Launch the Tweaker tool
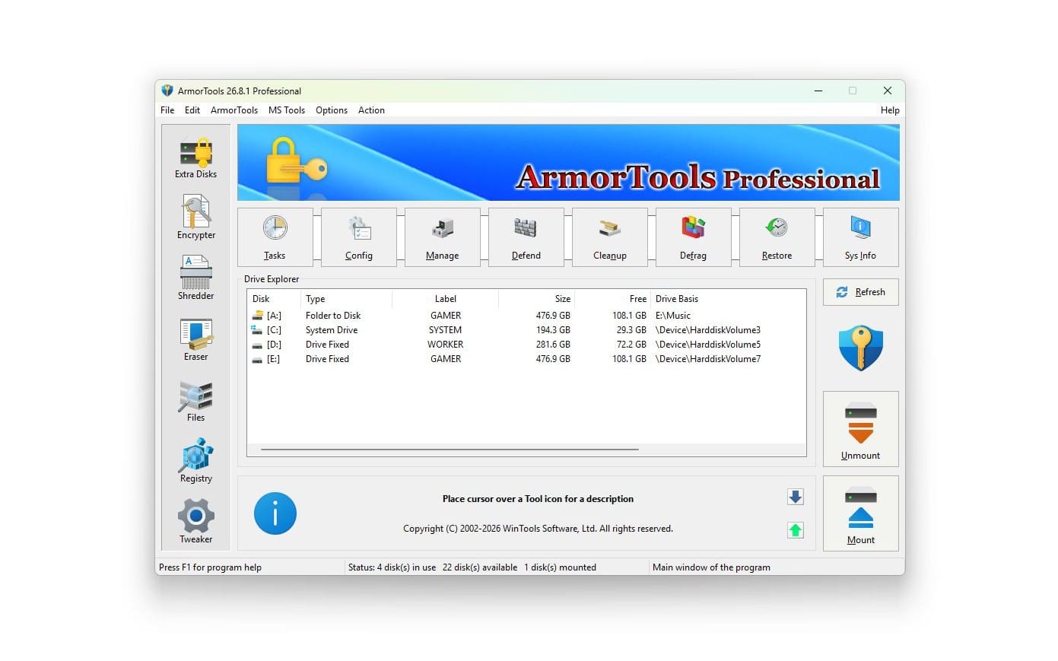Screen dimensions: 1058x661 coord(195,522)
